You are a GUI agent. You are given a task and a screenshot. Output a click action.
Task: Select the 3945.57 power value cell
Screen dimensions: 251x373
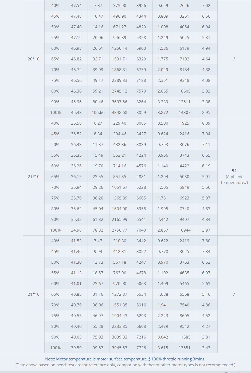(120, 348)
